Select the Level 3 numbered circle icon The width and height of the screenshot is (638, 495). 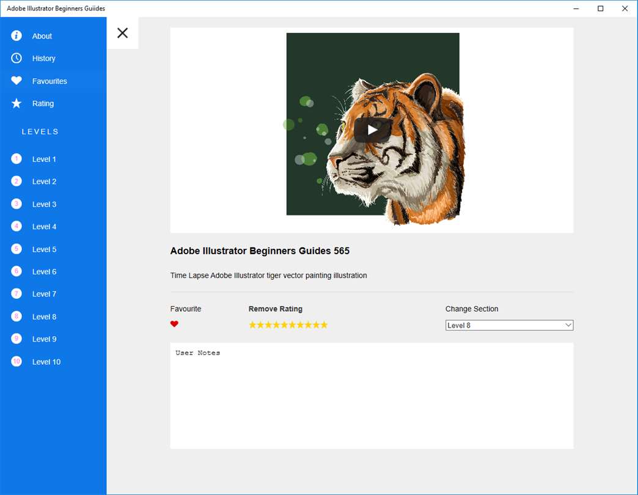(16, 204)
